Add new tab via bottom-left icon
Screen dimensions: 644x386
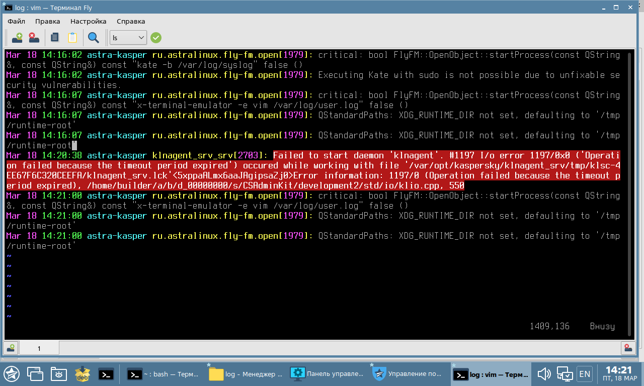pyautogui.click(x=11, y=348)
